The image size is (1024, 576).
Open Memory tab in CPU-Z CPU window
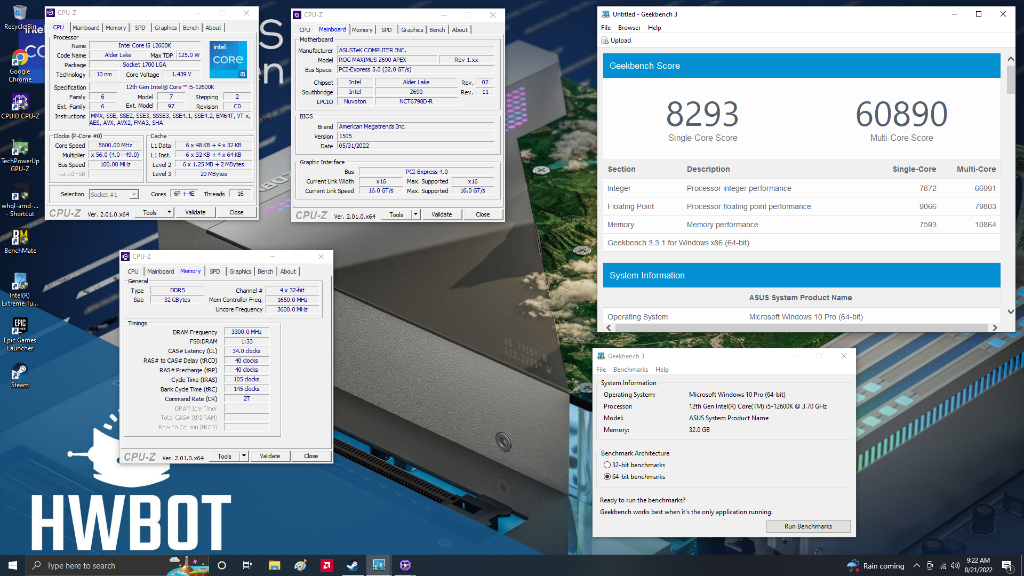[116, 28]
